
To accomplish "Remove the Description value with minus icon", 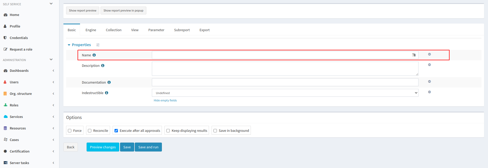I will tap(429, 65).
